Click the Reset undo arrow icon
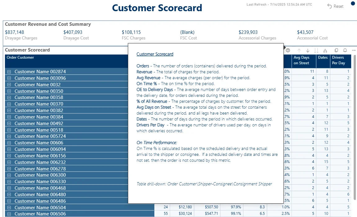Screen dimensions: 357x217 point(329,6)
